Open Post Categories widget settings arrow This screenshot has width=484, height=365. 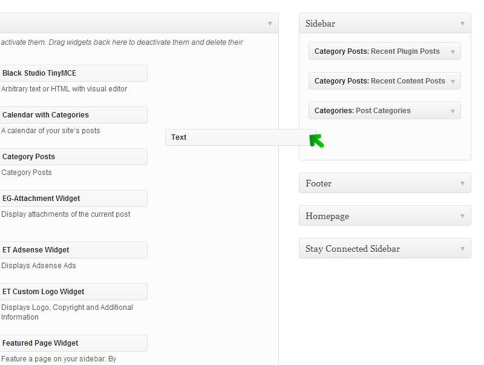pyautogui.click(x=453, y=111)
